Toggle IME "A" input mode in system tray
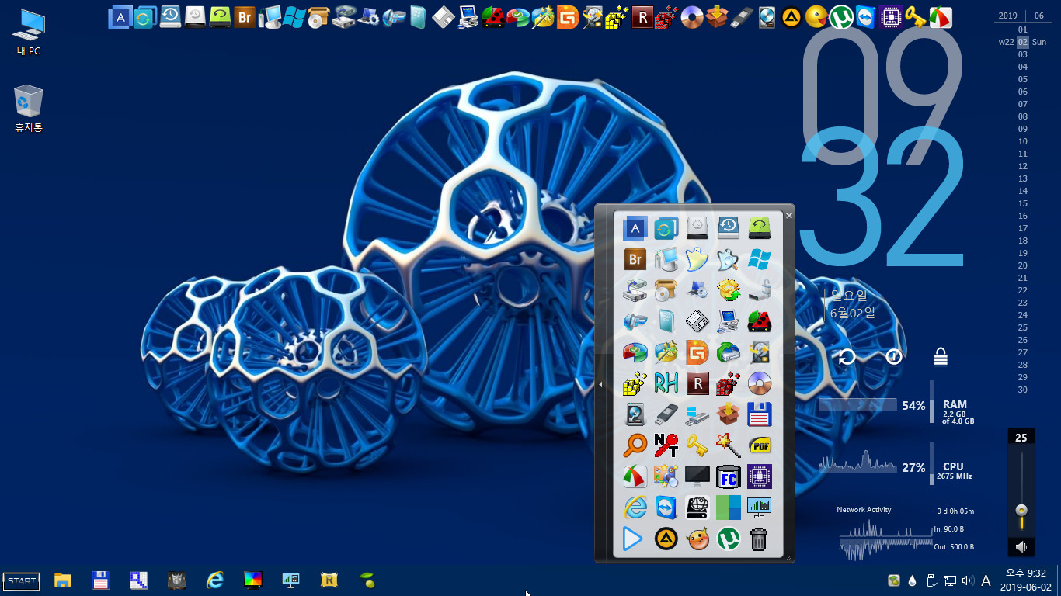Screen dimensions: 1061x596 click(986, 580)
